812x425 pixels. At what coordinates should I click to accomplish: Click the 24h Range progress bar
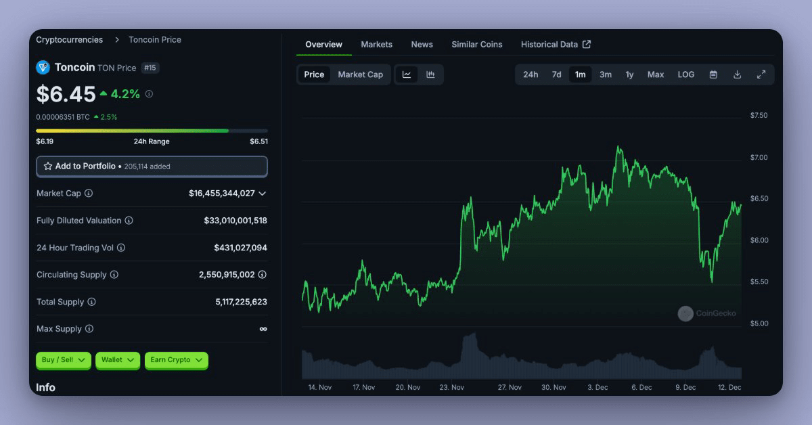(x=152, y=131)
